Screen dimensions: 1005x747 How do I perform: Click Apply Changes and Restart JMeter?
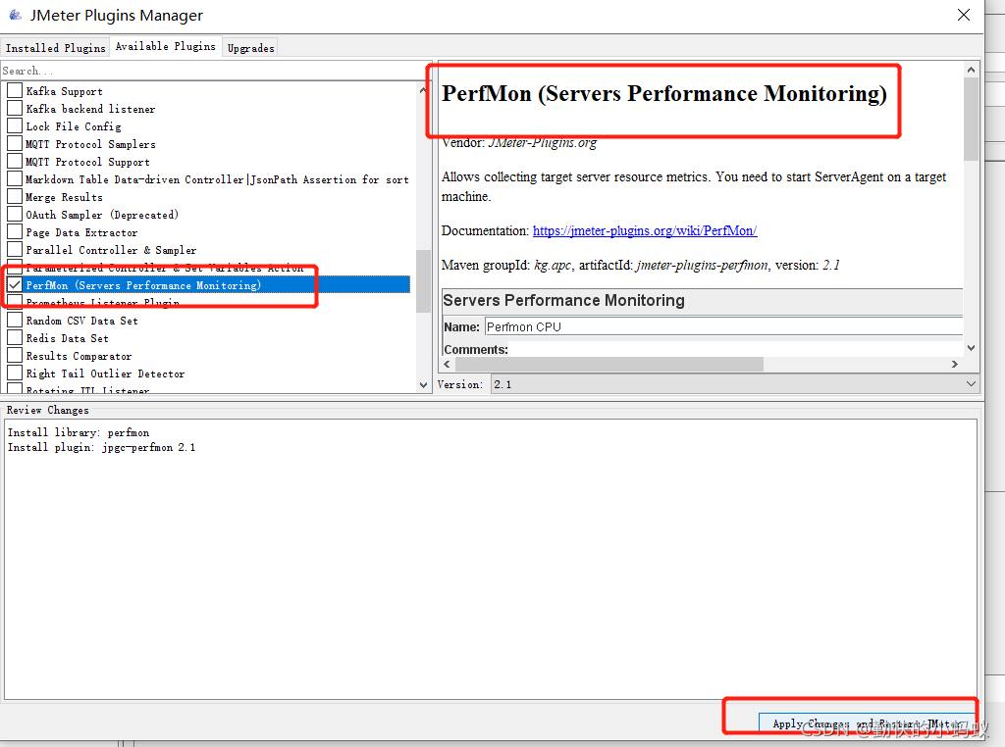[867, 722]
